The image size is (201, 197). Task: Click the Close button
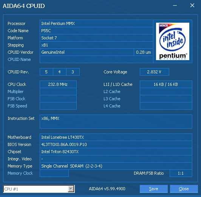[184, 189]
